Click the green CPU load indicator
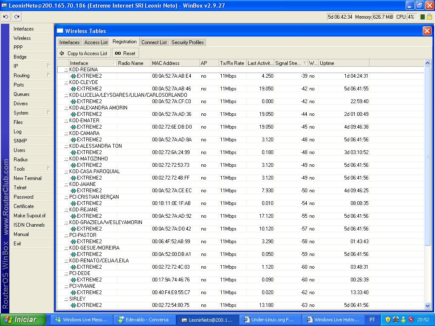Viewport: 435px width, 326px height. click(x=423, y=17)
